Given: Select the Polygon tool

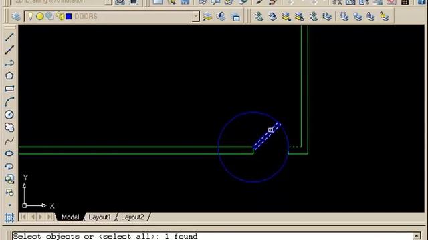Looking at the screenshot, I should (9, 75).
